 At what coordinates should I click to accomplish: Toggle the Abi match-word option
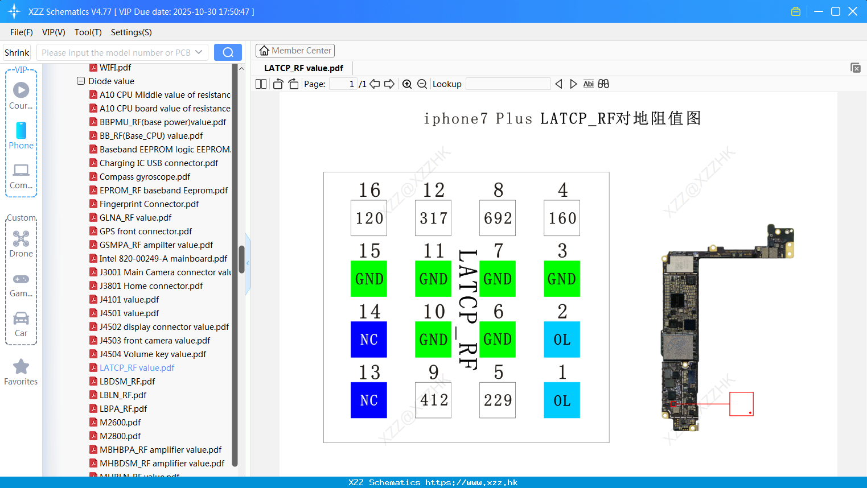588,84
